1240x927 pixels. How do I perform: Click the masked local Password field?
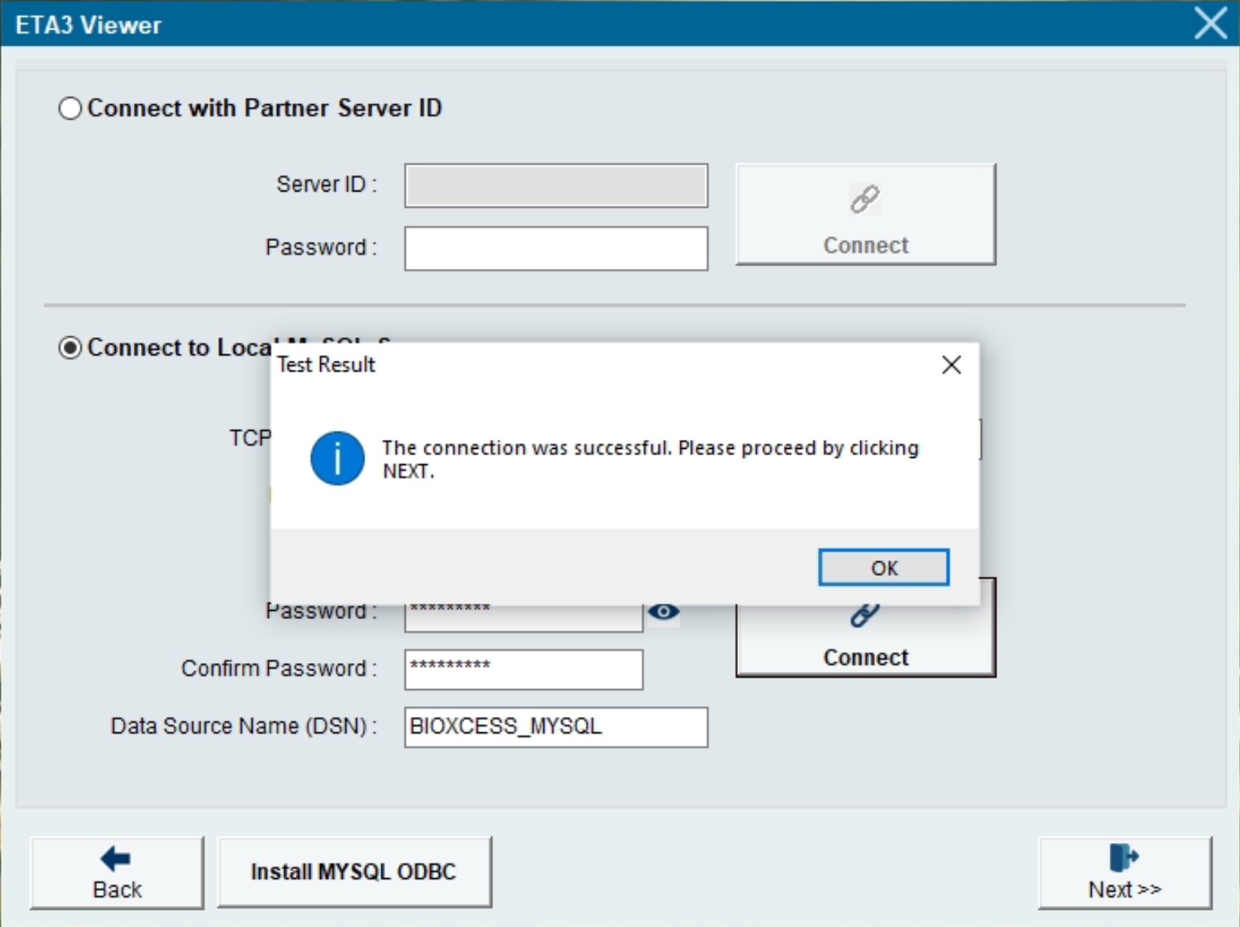point(523,617)
